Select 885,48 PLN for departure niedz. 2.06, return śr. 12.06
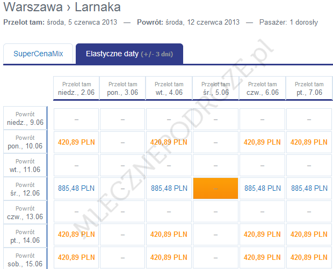 [76, 188]
